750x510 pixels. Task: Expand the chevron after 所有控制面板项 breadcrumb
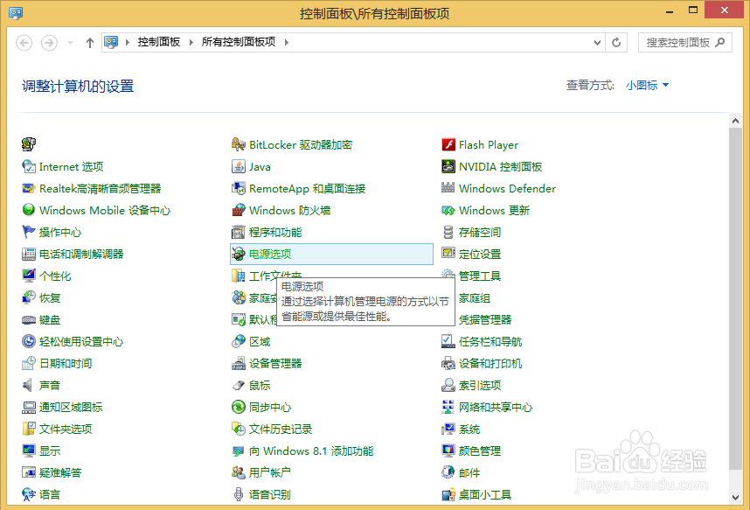tap(287, 42)
